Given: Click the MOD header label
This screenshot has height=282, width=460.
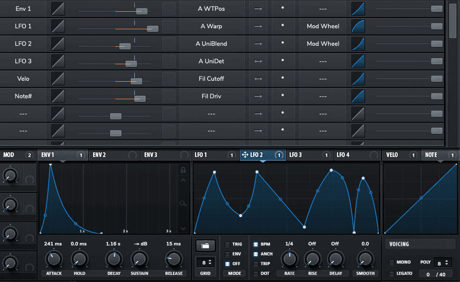Looking at the screenshot, I should (x=9, y=155).
